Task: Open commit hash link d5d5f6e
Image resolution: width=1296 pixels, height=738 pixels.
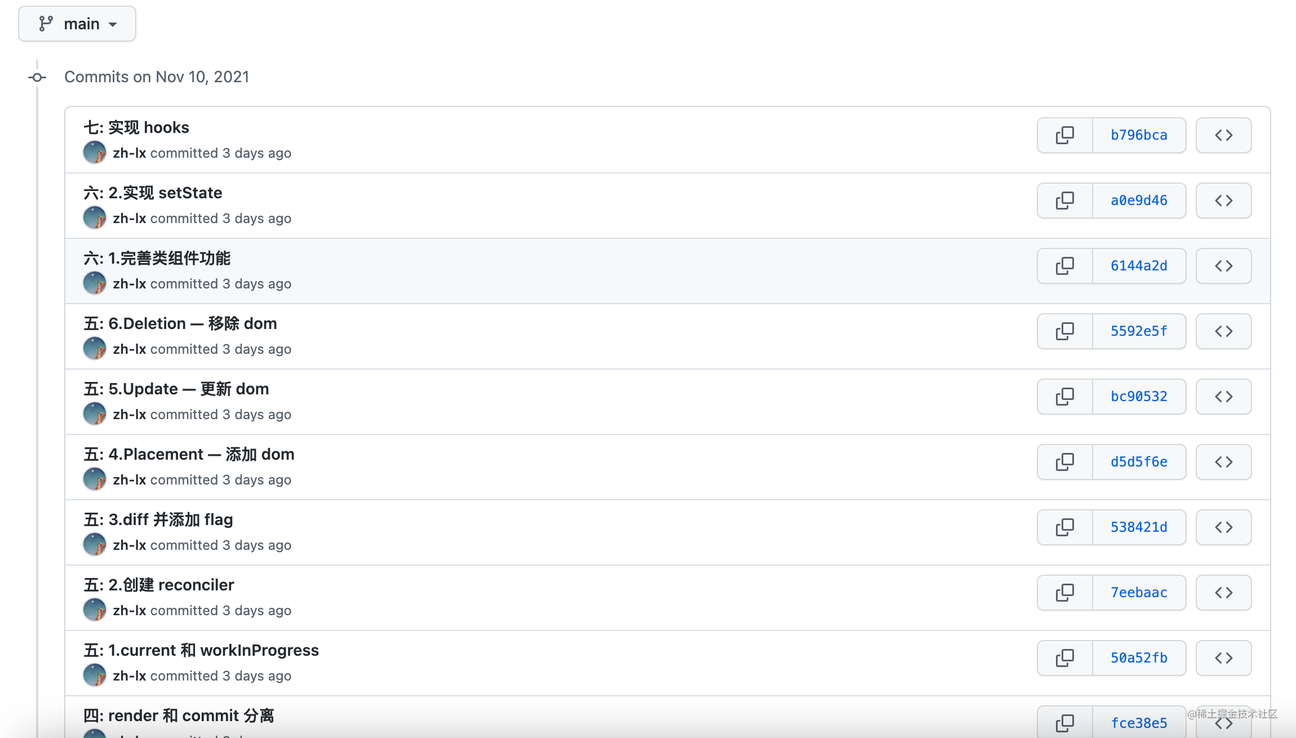Action: (x=1139, y=462)
